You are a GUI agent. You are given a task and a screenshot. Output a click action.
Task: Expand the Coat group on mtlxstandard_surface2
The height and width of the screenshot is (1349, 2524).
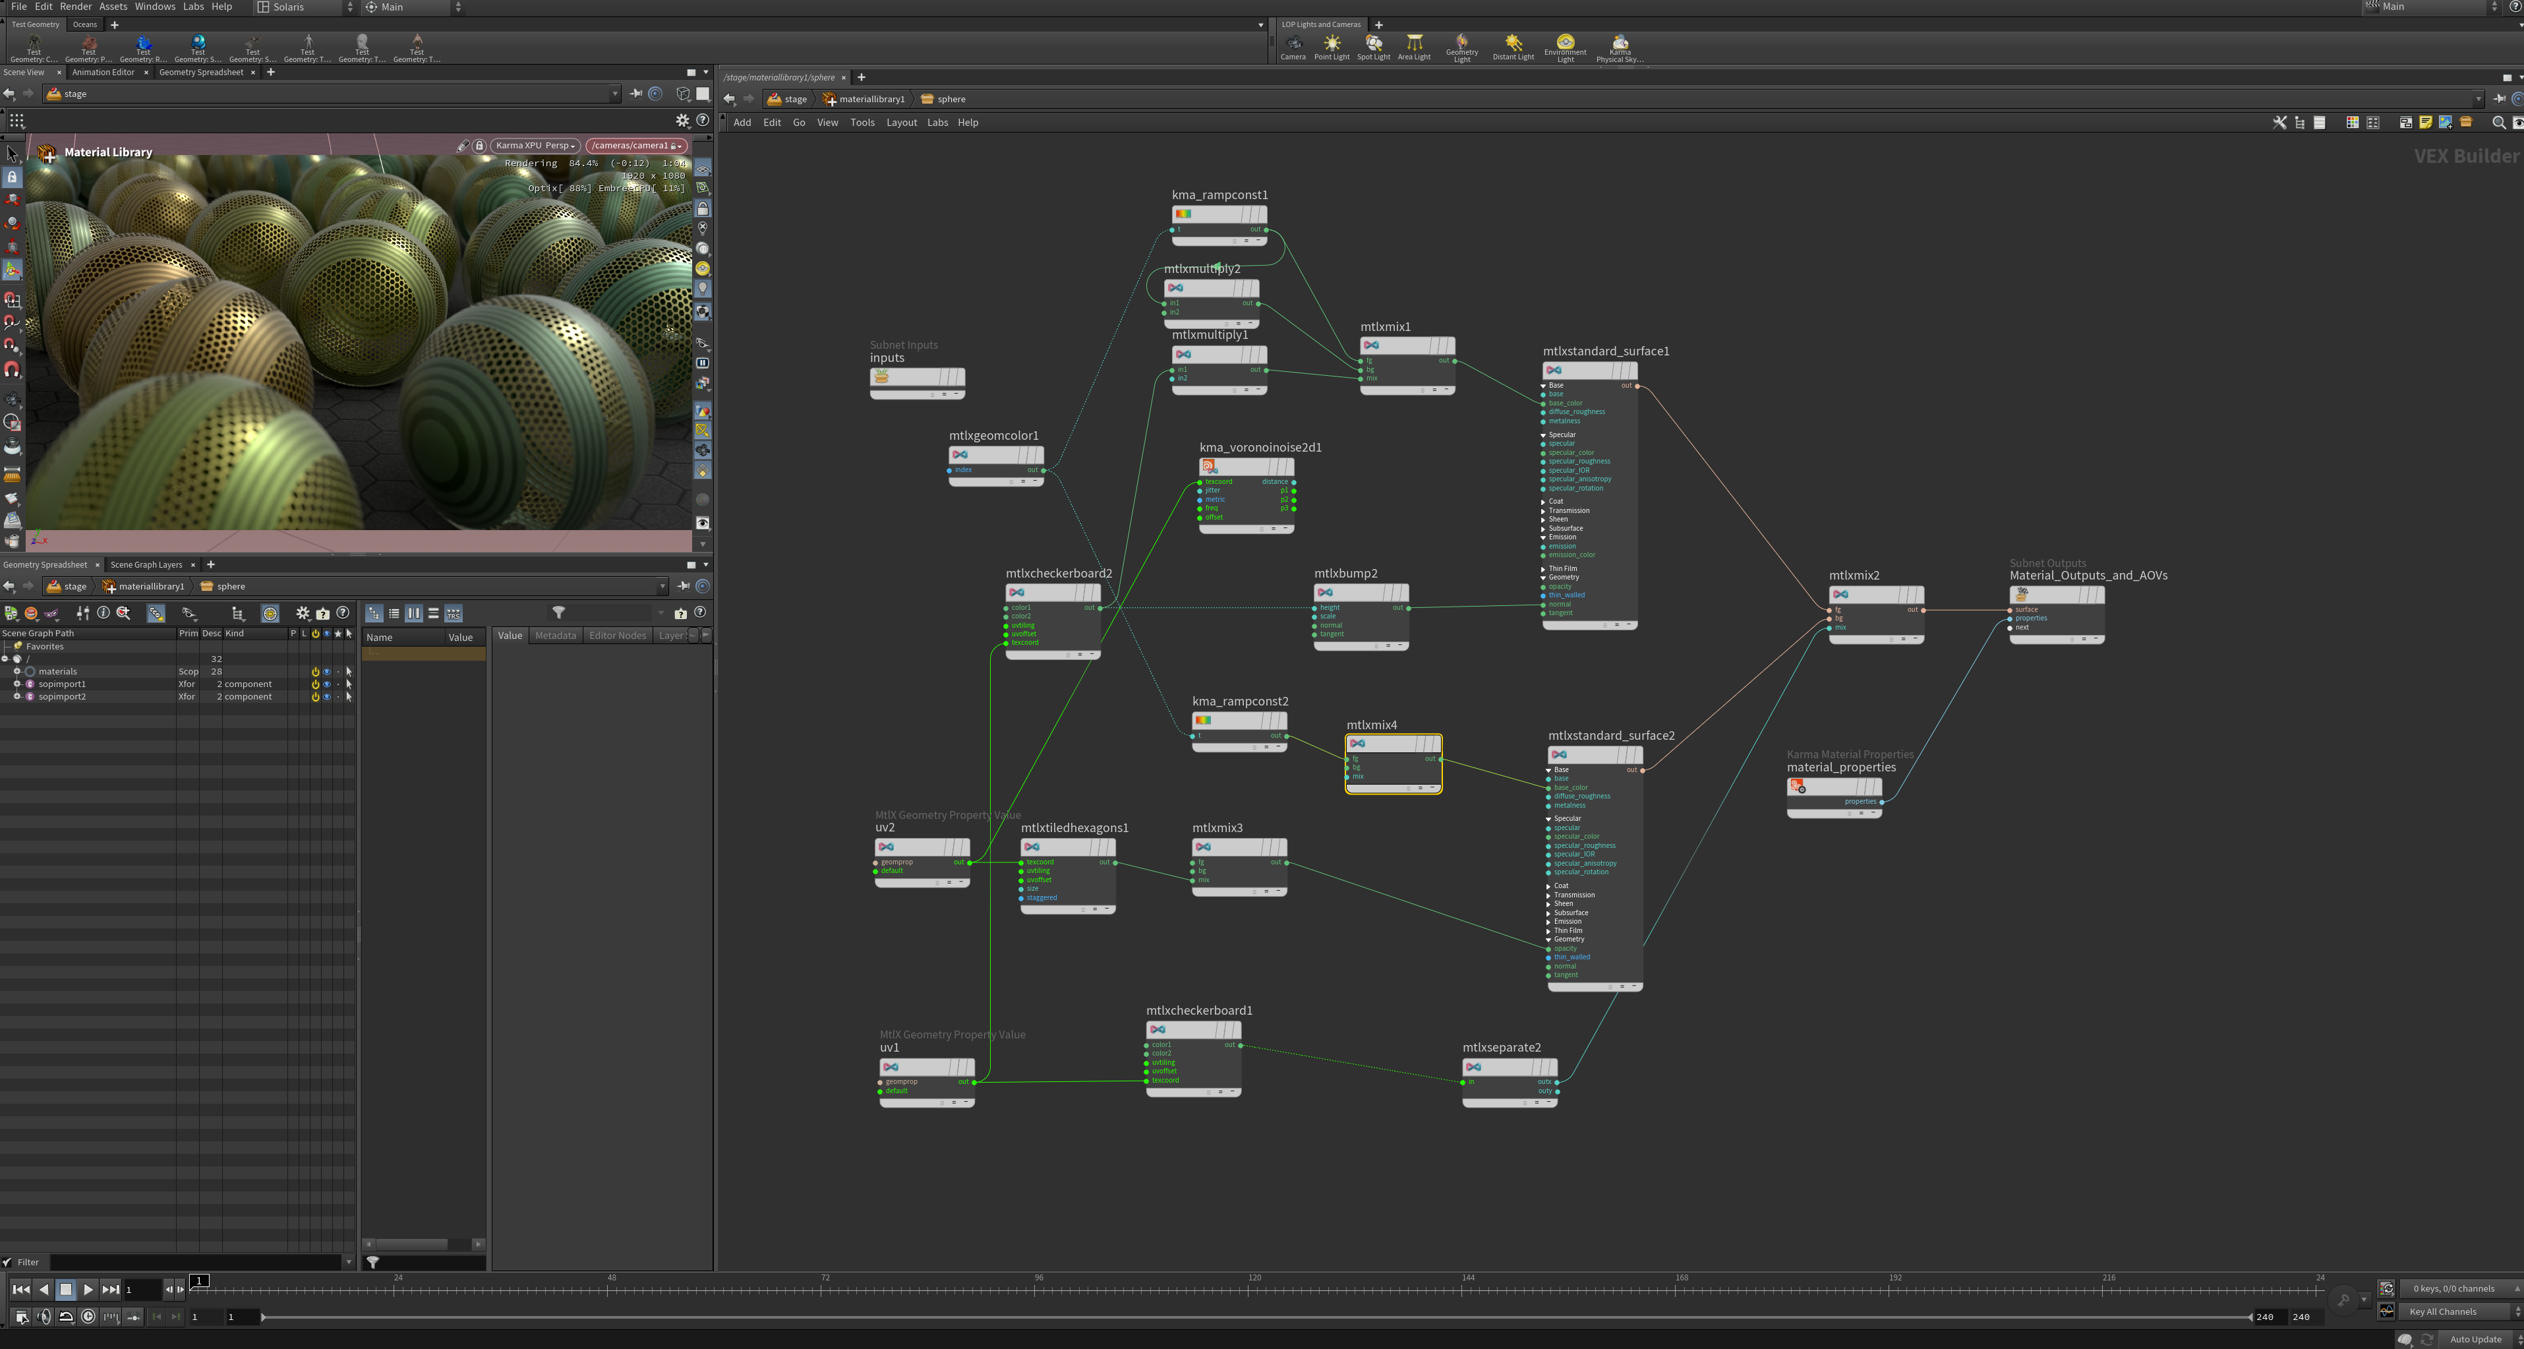[x=1548, y=886]
